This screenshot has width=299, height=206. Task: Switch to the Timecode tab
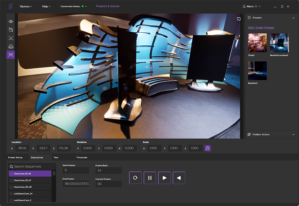82,158
